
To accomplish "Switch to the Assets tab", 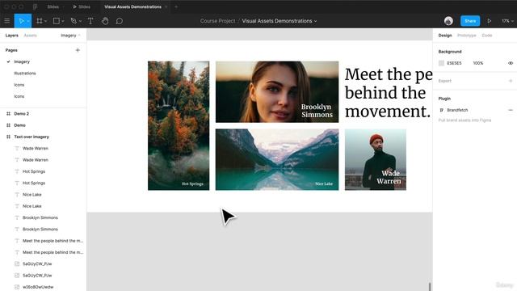I will (30, 36).
